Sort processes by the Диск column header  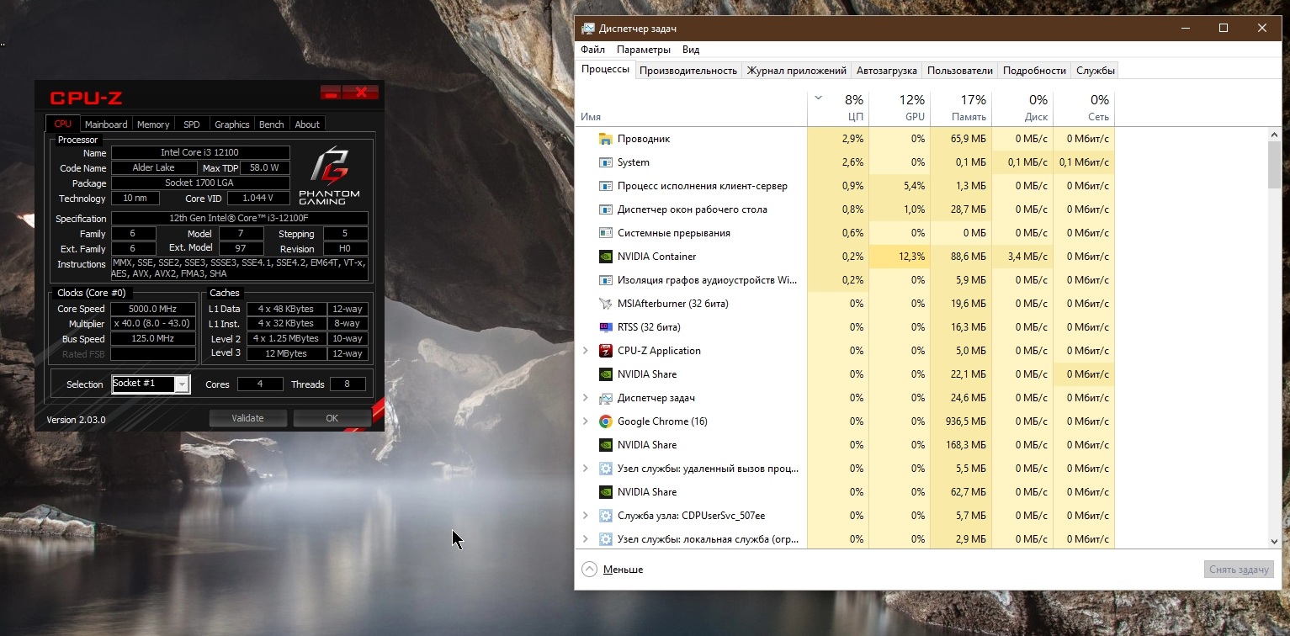[x=1022, y=108]
